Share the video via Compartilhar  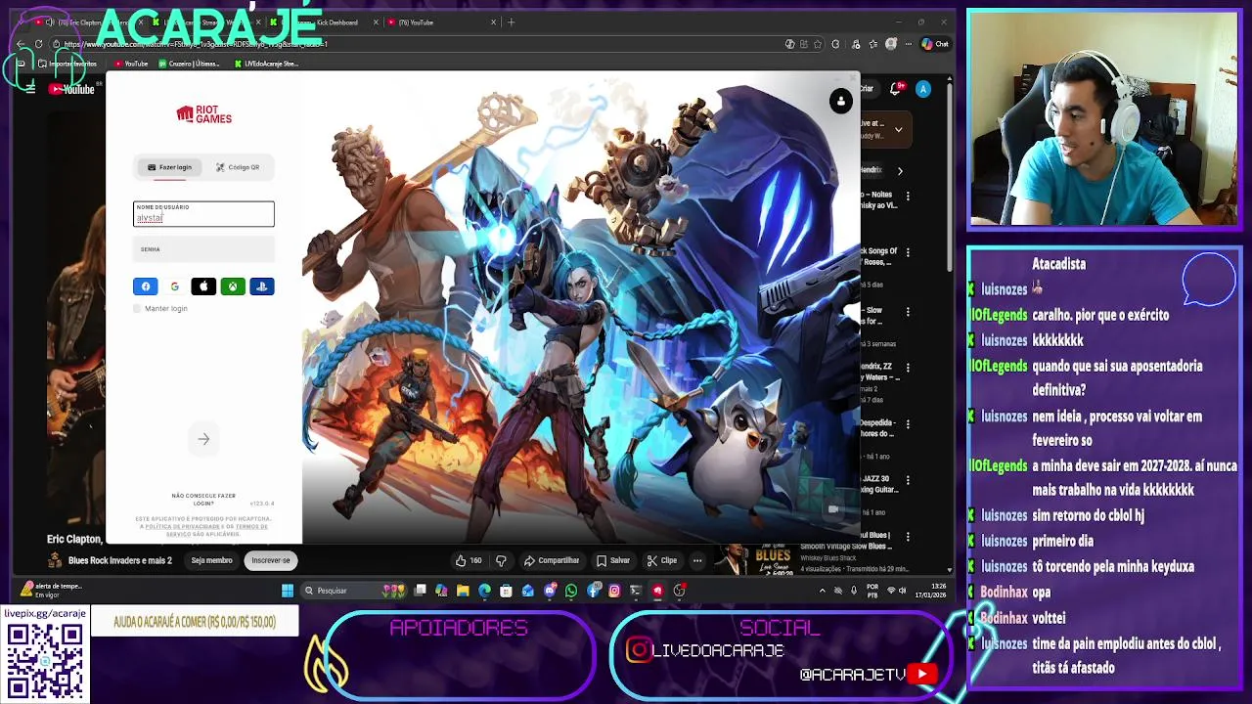552,560
